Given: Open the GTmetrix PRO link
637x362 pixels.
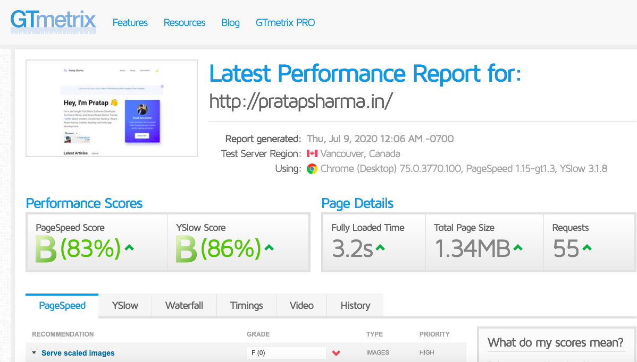Looking at the screenshot, I should pos(285,23).
